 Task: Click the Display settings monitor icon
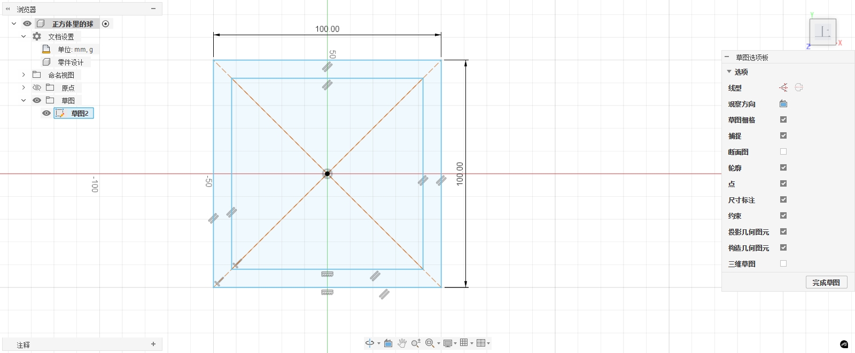pyautogui.click(x=448, y=343)
